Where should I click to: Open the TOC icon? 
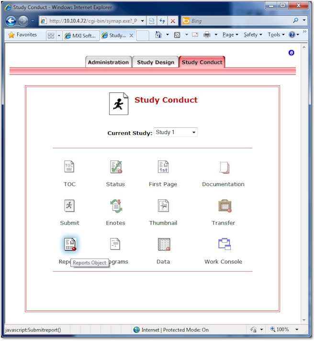(x=69, y=167)
